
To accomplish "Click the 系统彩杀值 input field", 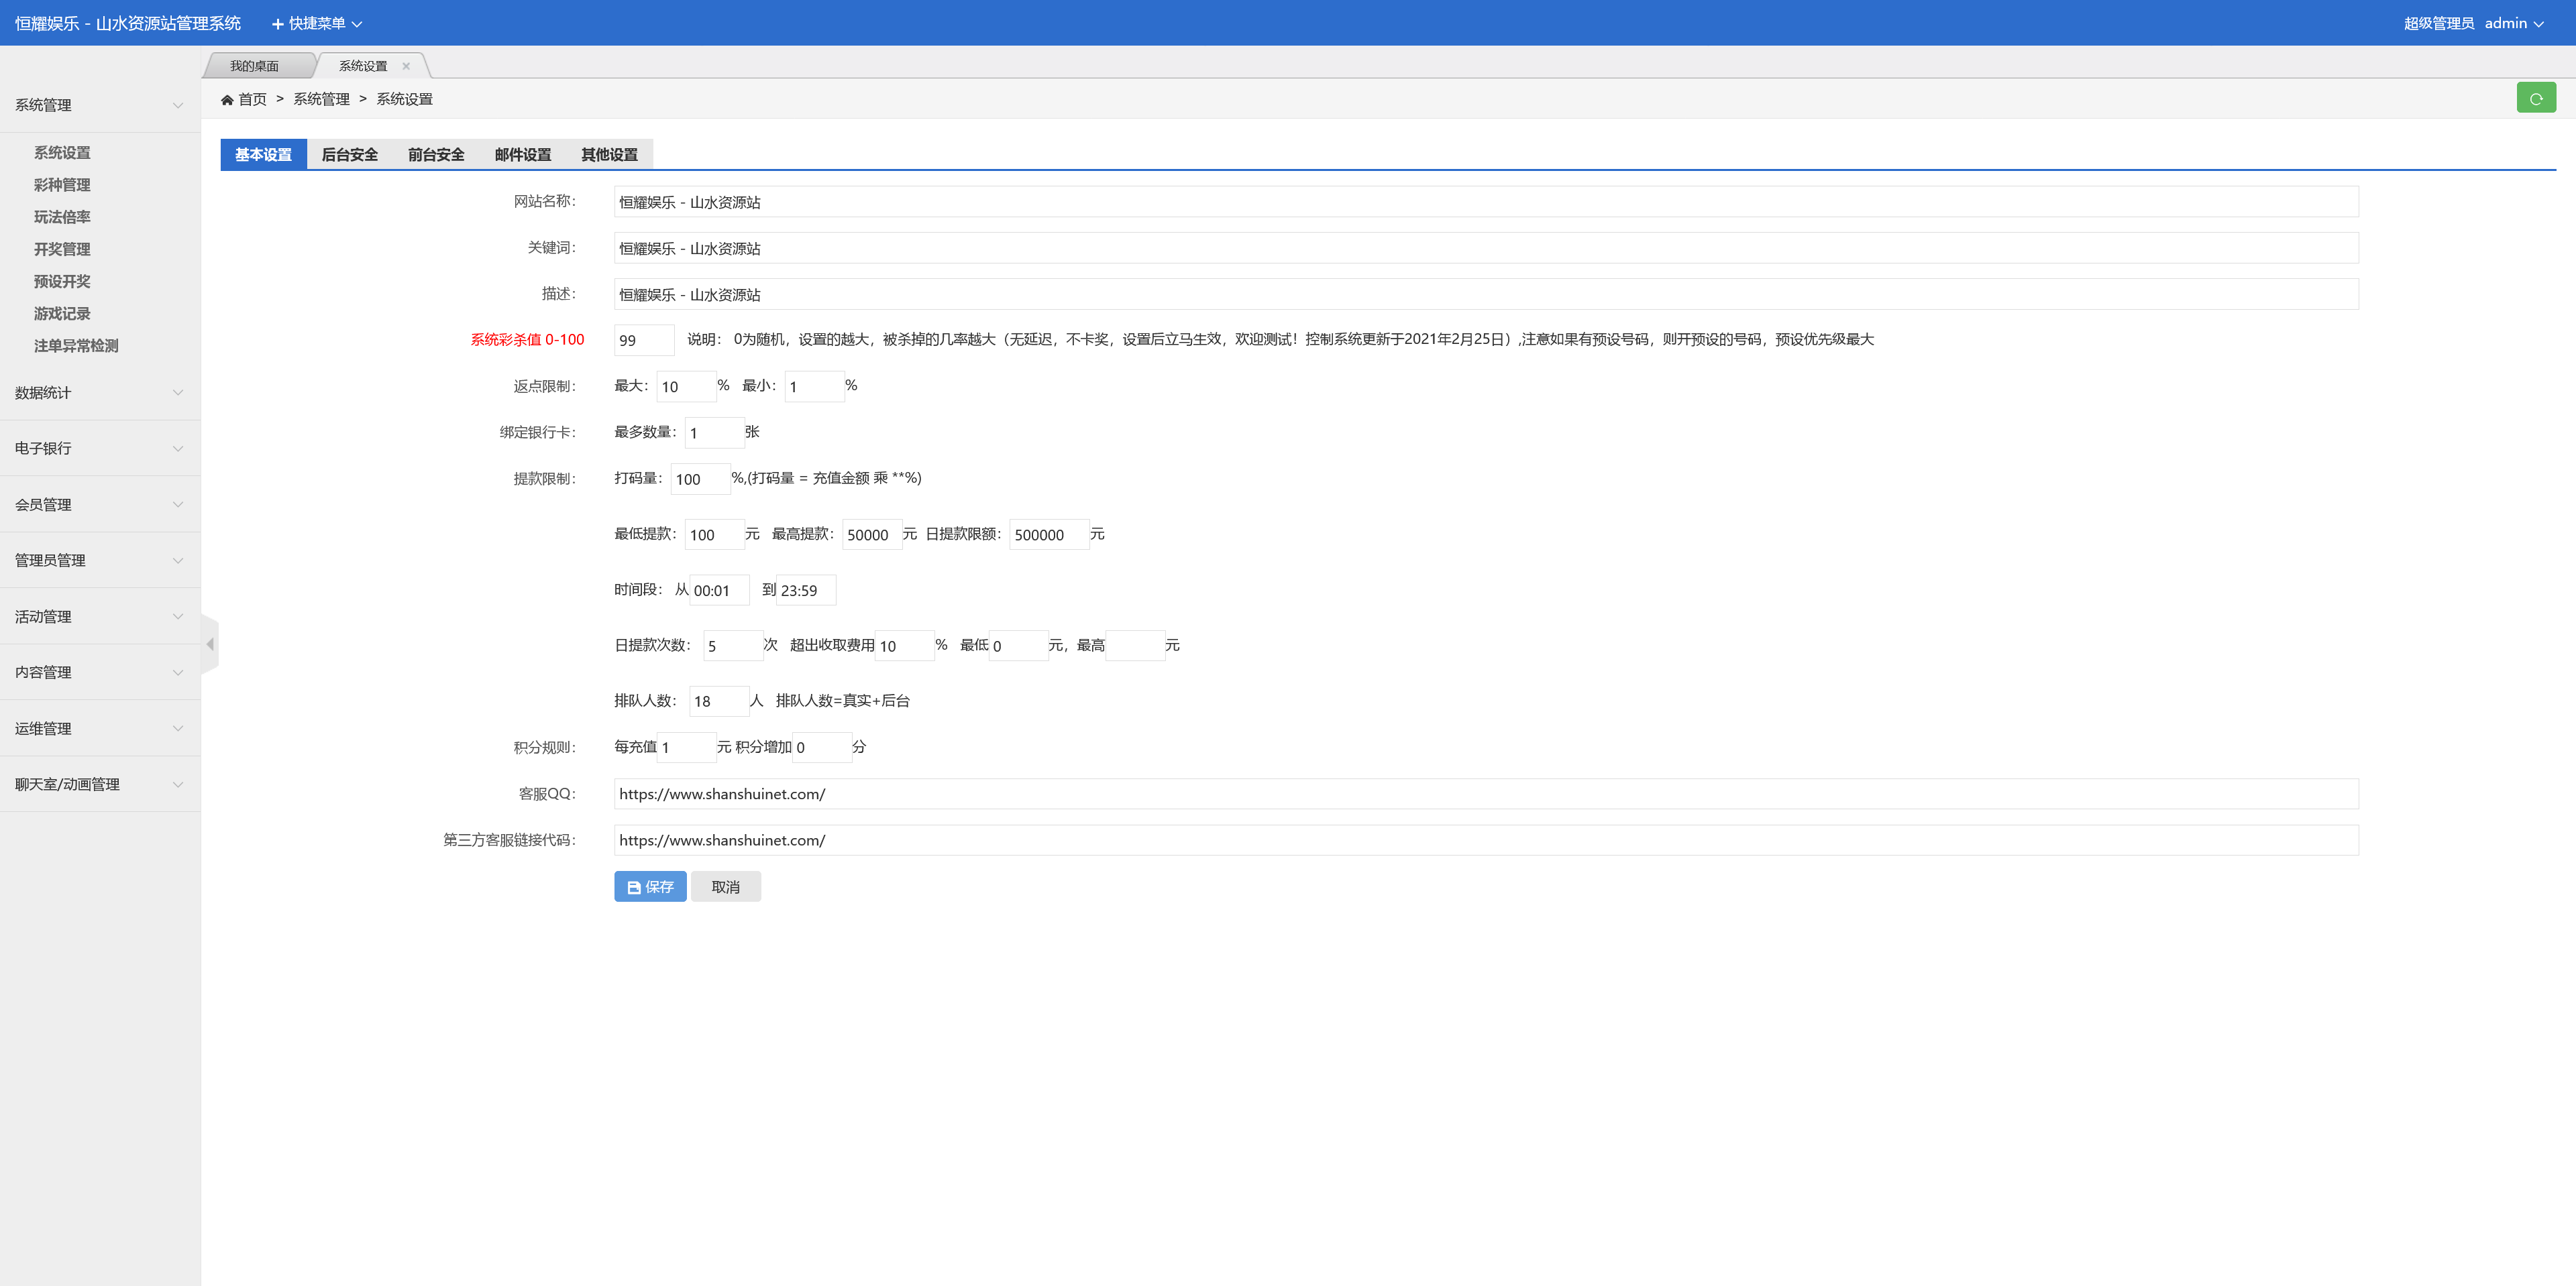I will tap(643, 340).
